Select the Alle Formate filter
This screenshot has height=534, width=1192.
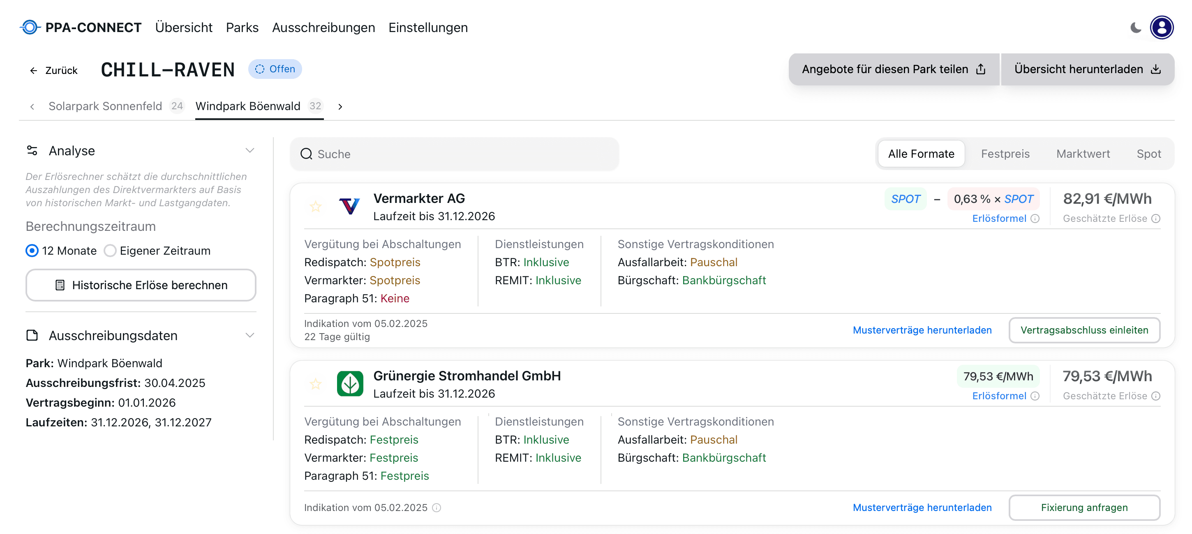(x=921, y=154)
